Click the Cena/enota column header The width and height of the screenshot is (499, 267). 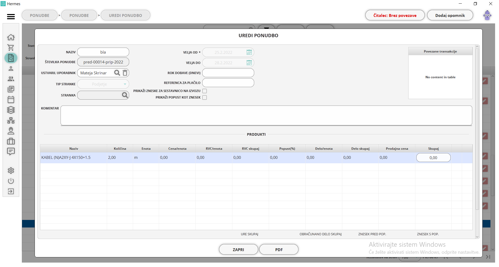coord(177,148)
